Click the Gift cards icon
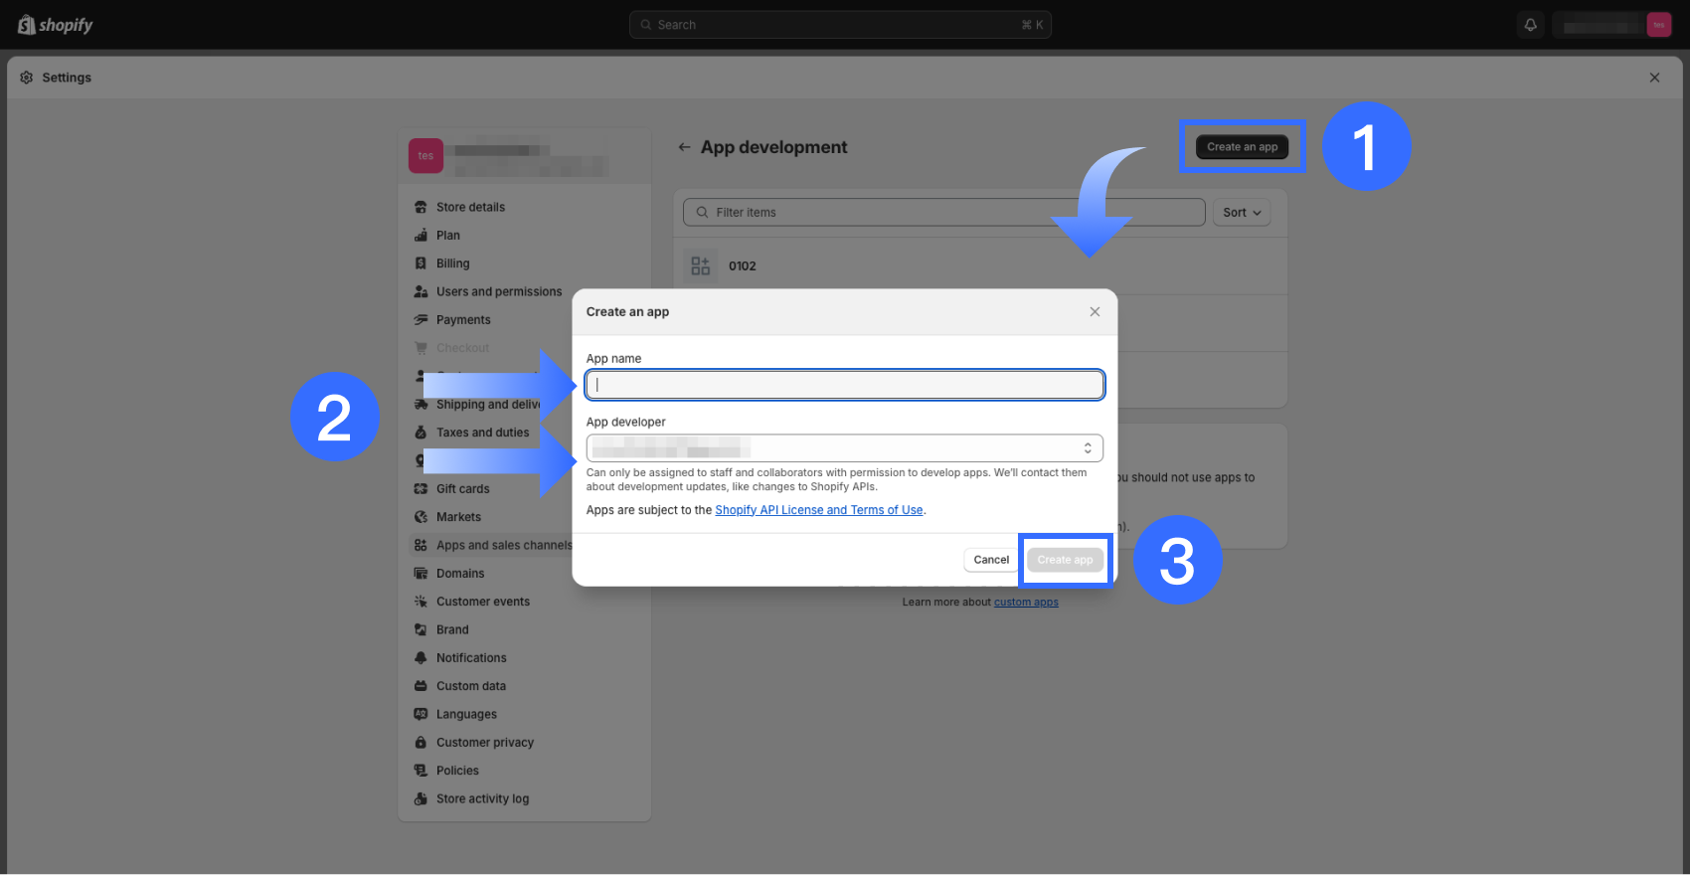 421,489
